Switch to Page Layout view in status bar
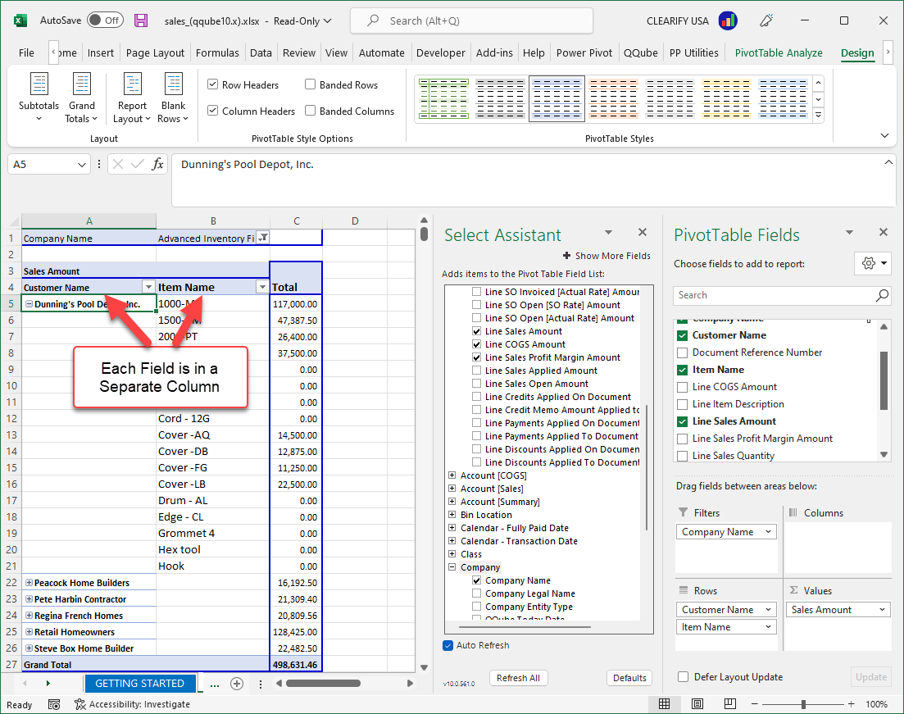The height and width of the screenshot is (714, 904). point(697,703)
